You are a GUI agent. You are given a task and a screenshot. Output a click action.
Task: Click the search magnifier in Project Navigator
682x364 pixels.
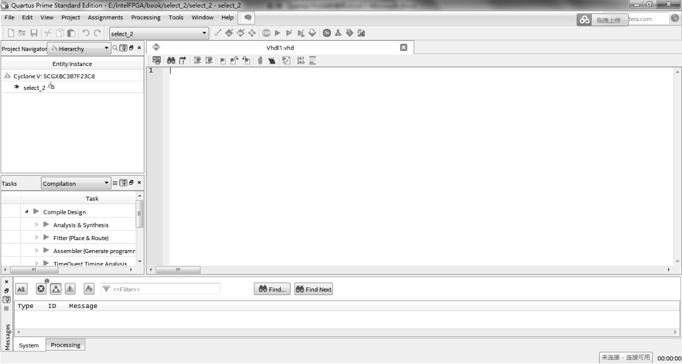[115, 48]
